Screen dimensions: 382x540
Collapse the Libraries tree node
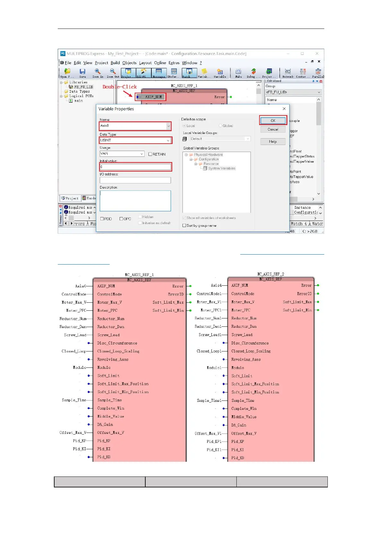coord(61,82)
